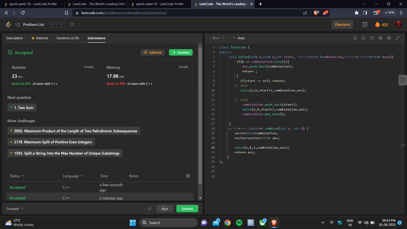407x229 pixels.
Task: Open the editor settings gear
Action: click(x=389, y=38)
